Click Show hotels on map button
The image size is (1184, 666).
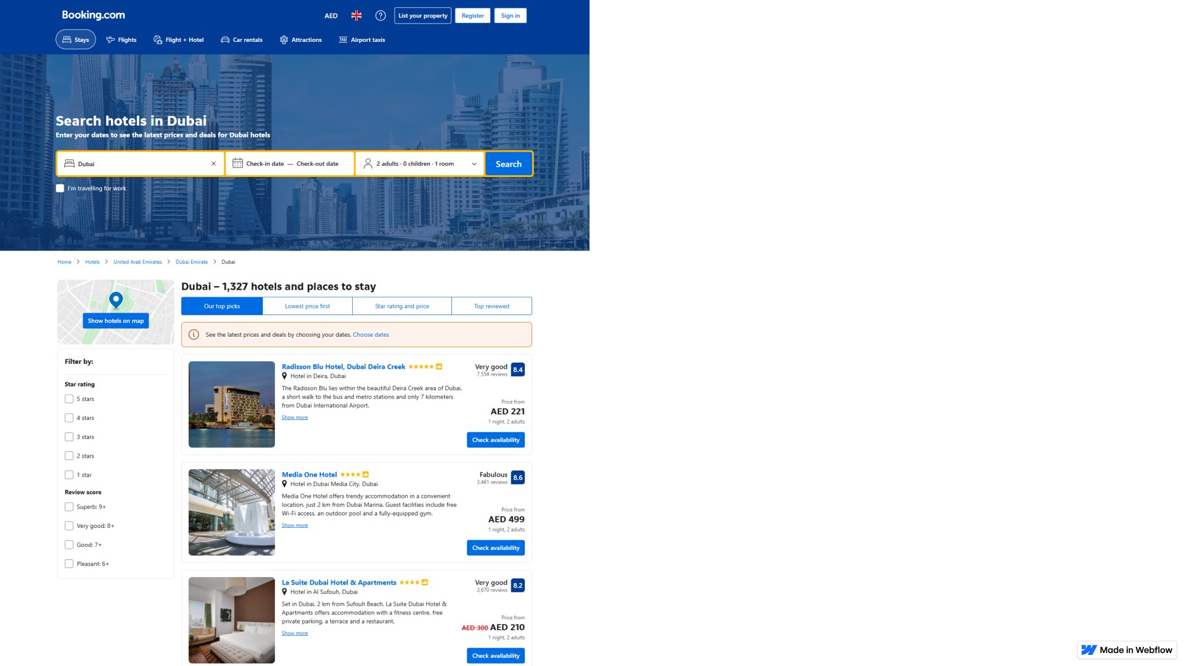116,321
